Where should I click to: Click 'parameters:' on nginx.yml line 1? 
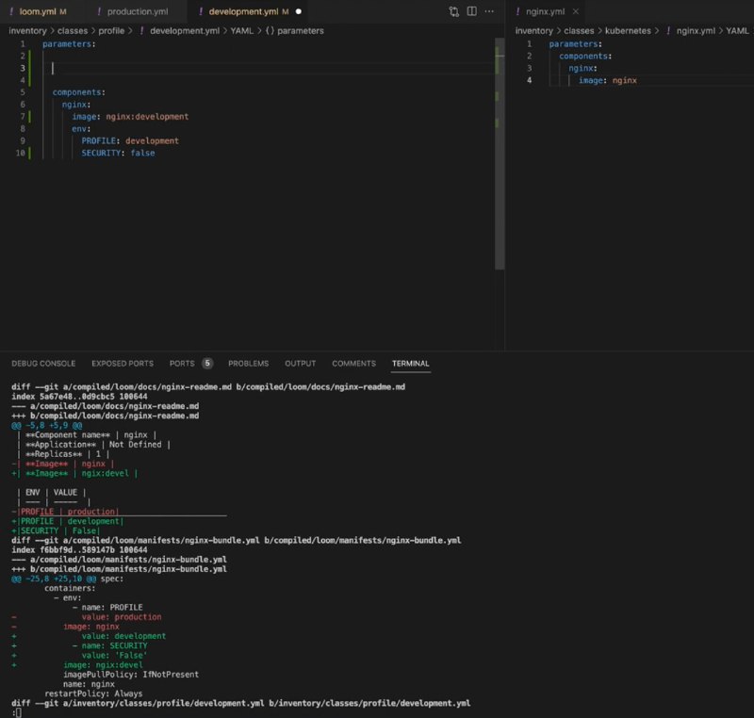pyautogui.click(x=576, y=43)
